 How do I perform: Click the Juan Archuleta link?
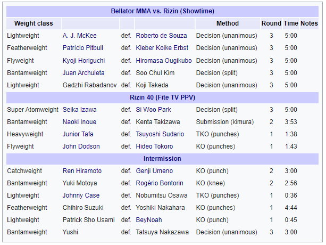point(83,73)
